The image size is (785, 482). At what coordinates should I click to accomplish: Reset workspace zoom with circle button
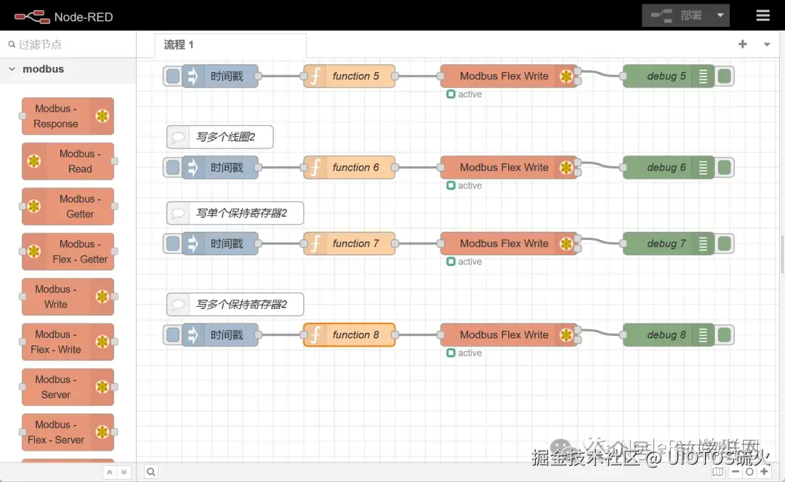tap(749, 472)
